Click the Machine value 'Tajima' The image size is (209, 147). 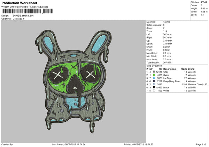coord(167,22)
